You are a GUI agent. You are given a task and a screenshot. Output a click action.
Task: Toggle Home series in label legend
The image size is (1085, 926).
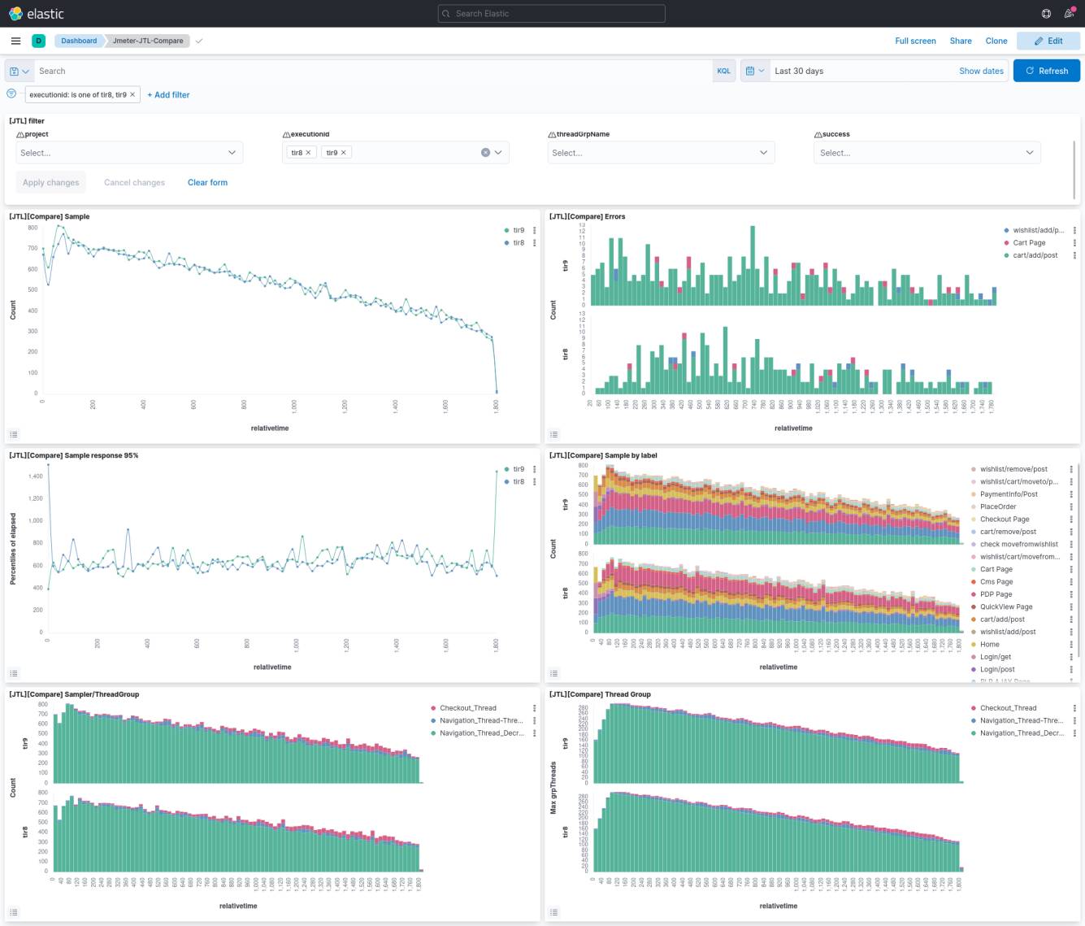(x=989, y=645)
